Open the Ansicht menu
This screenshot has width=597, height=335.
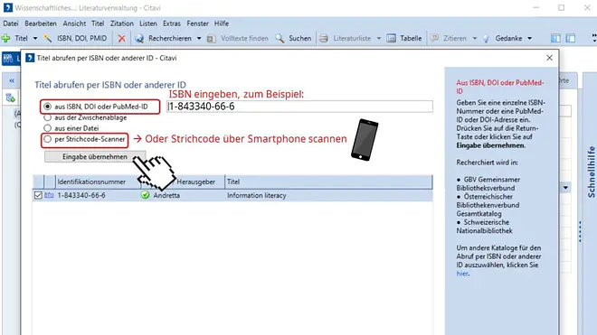(x=74, y=23)
